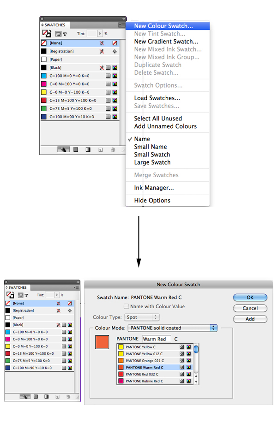The height and width of the screenshot is (423, 277).
Task: Click show gradient swatches button, upper panel
Action: tap(88, 149)
